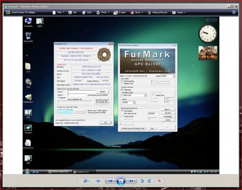Click the qqalx desktop icon

click(40, 22)
